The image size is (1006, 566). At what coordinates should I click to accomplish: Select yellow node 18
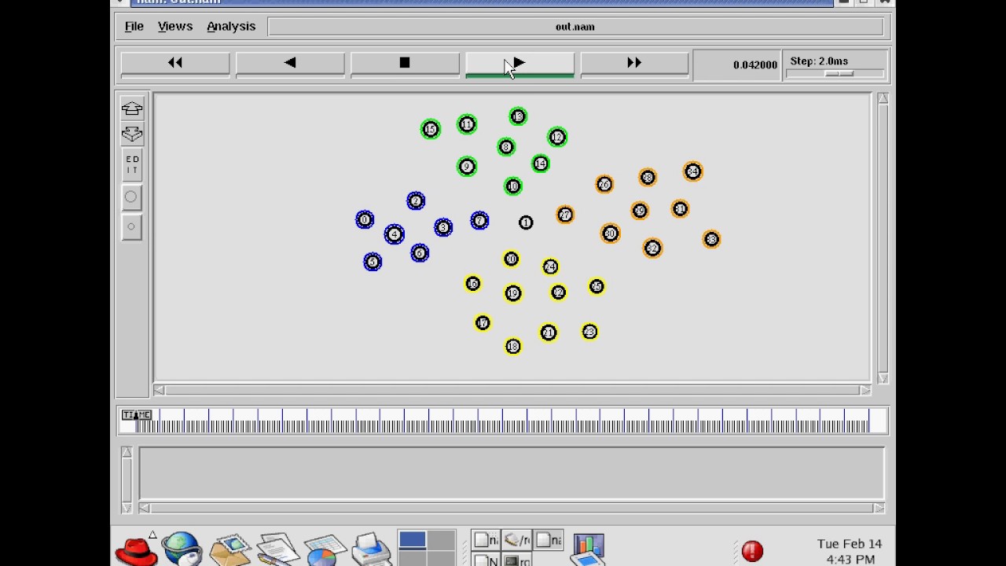pyautogui.click(x=512, y=346)
